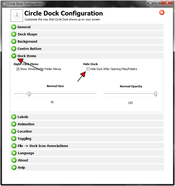Expand File -> Dock Icon Associations section
Viewport: 175px width, 186px height.
[43, 146]
